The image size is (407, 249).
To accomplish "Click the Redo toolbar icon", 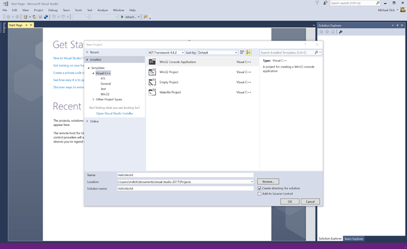I will (63, 17).
